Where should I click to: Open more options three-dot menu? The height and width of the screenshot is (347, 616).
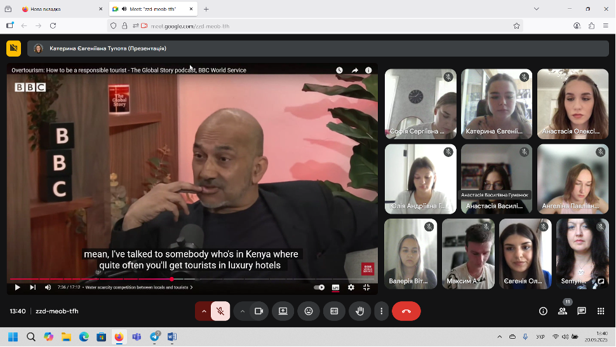(x=381, y=311)
